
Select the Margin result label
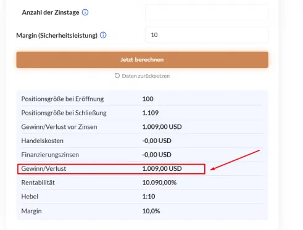click(x=31, y=211)
